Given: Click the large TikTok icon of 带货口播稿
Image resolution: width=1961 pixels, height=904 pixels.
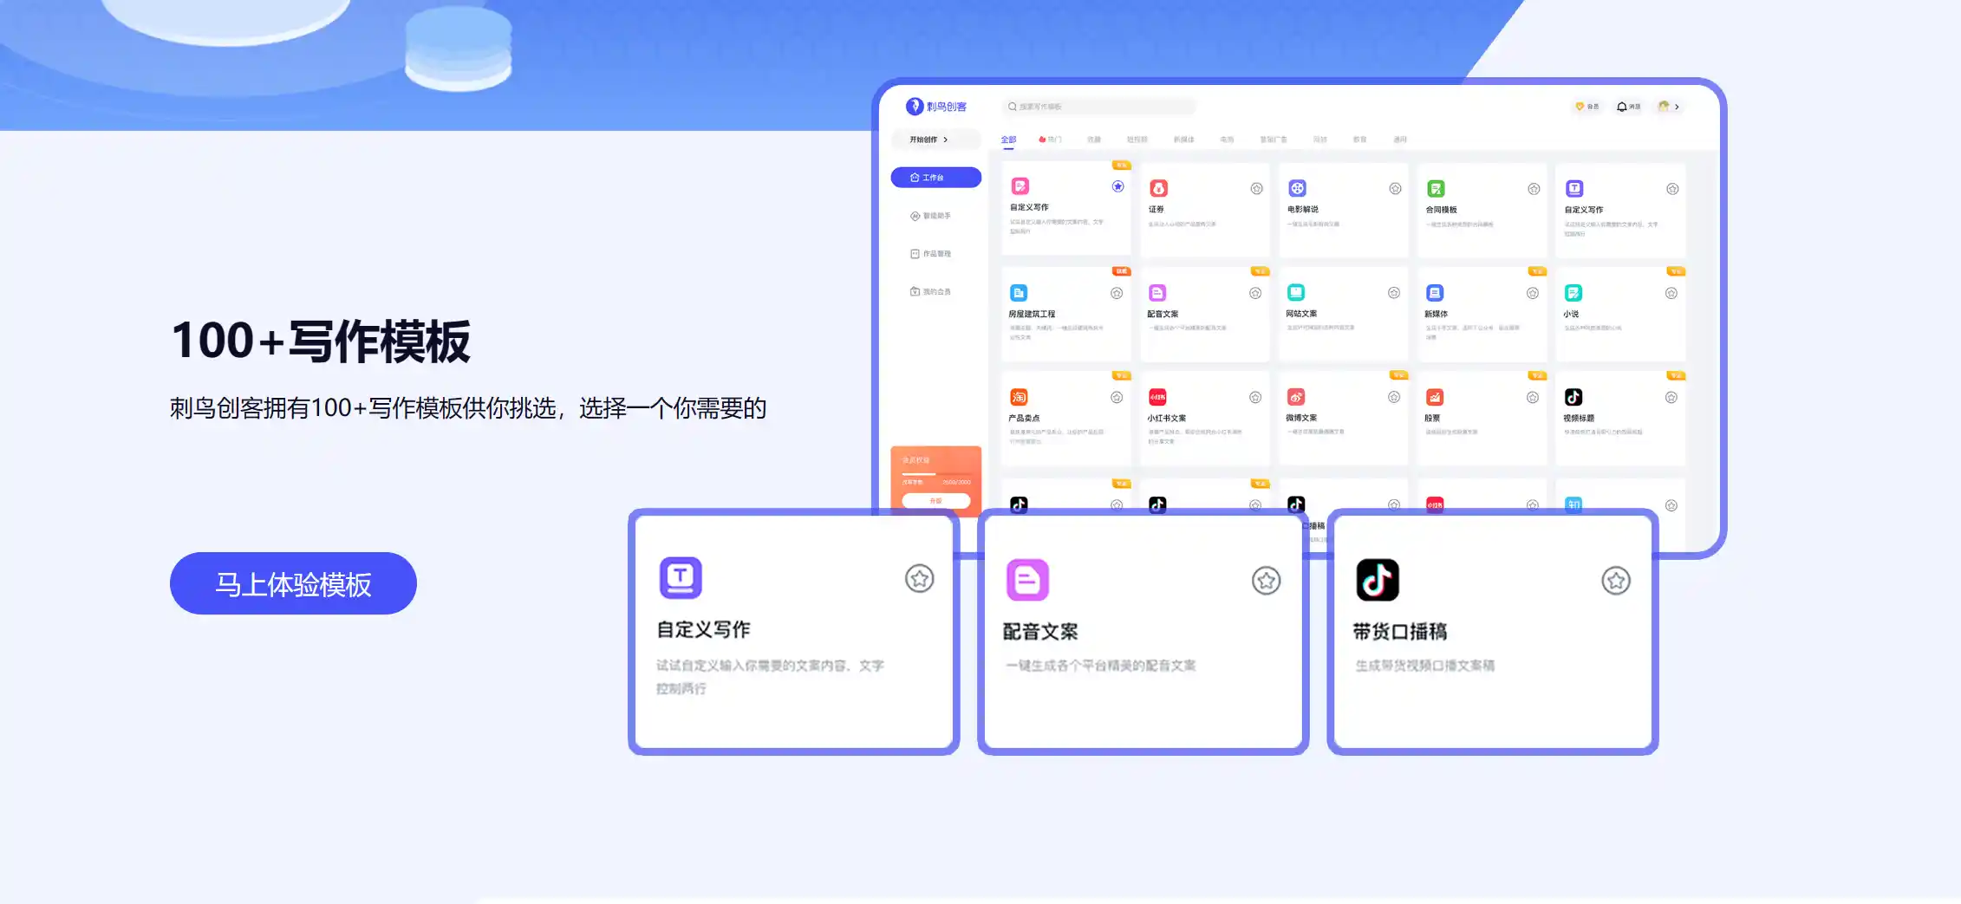Looking at the screenshot, I should [1378, 580].
